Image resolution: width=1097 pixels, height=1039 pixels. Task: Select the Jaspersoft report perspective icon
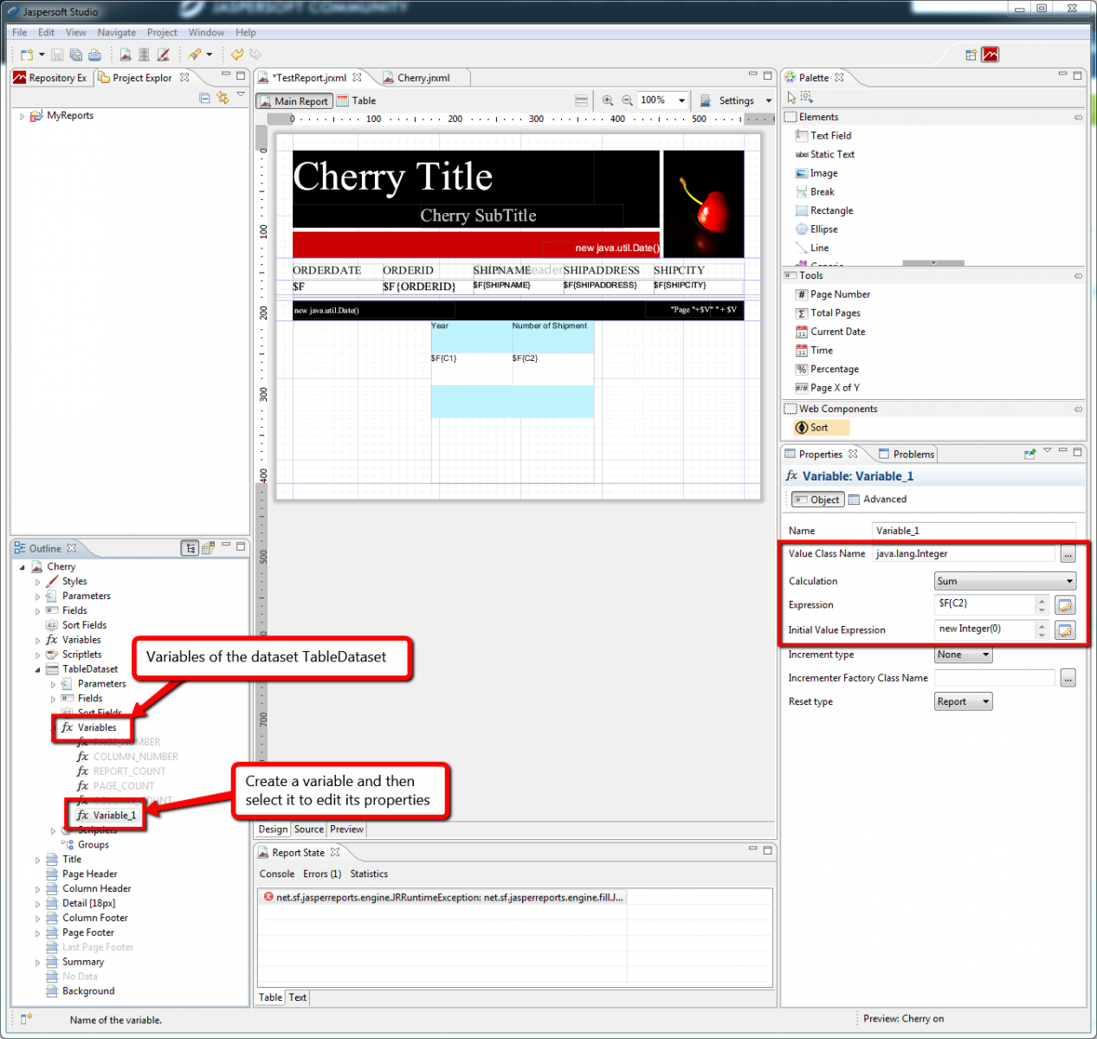click(991, 55)
